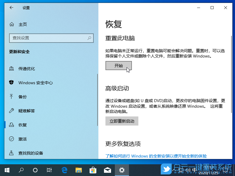Screen dimensions: 235x176
Task: Switch the 中 IME input indicator
Action: click(x=194, y=170)
